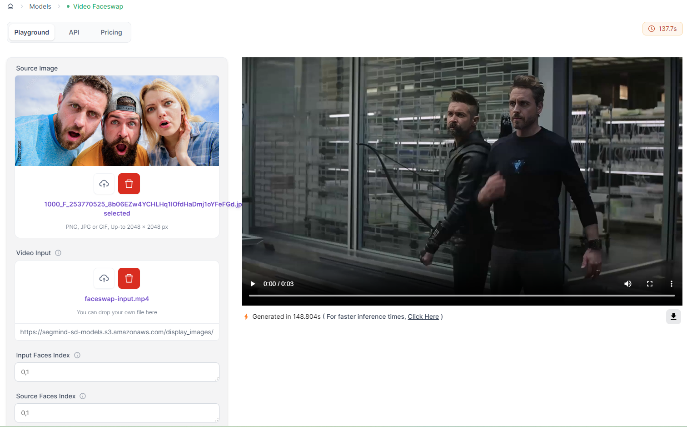Open Models breadcrumb link
687x427 pixels.
pos(40,6)
